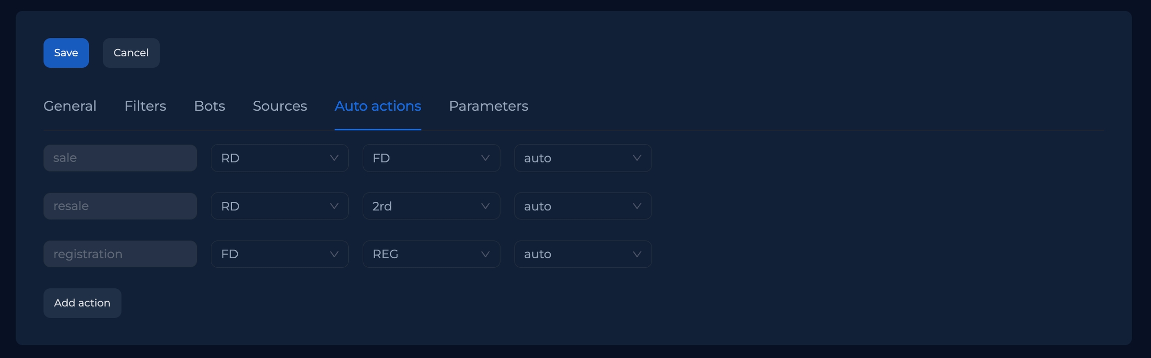Click the Cancel button
The width and height of the screenshot is (1151, 358).
click(x=131, y=53)
